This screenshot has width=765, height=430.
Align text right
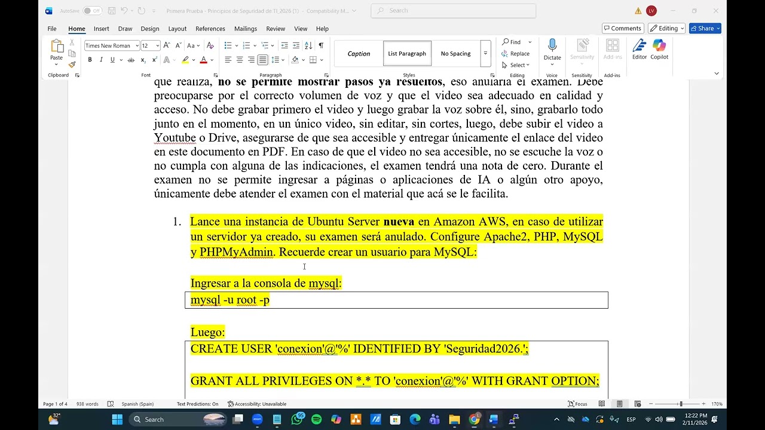[x=251, y=60]
